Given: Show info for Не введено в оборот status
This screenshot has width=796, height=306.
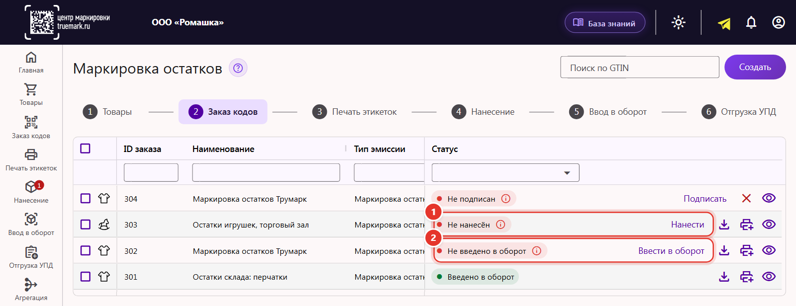Looking at the screenshot, I should pos(537,251).
